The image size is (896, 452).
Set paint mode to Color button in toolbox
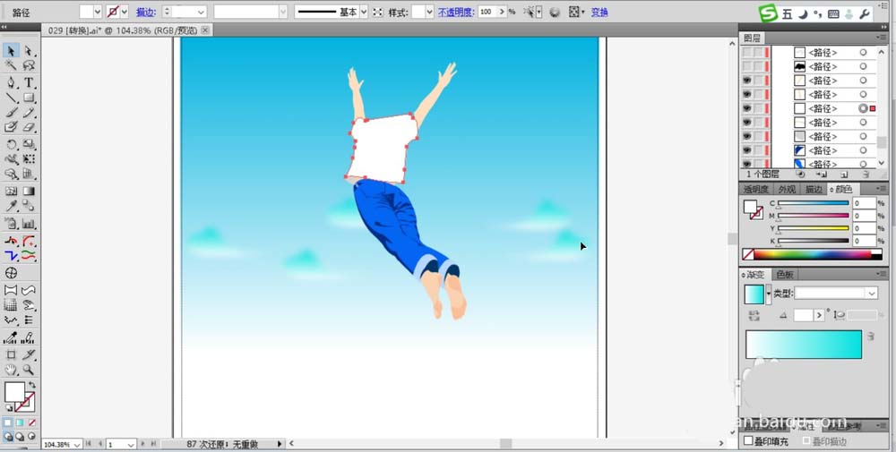click(7, 422)
